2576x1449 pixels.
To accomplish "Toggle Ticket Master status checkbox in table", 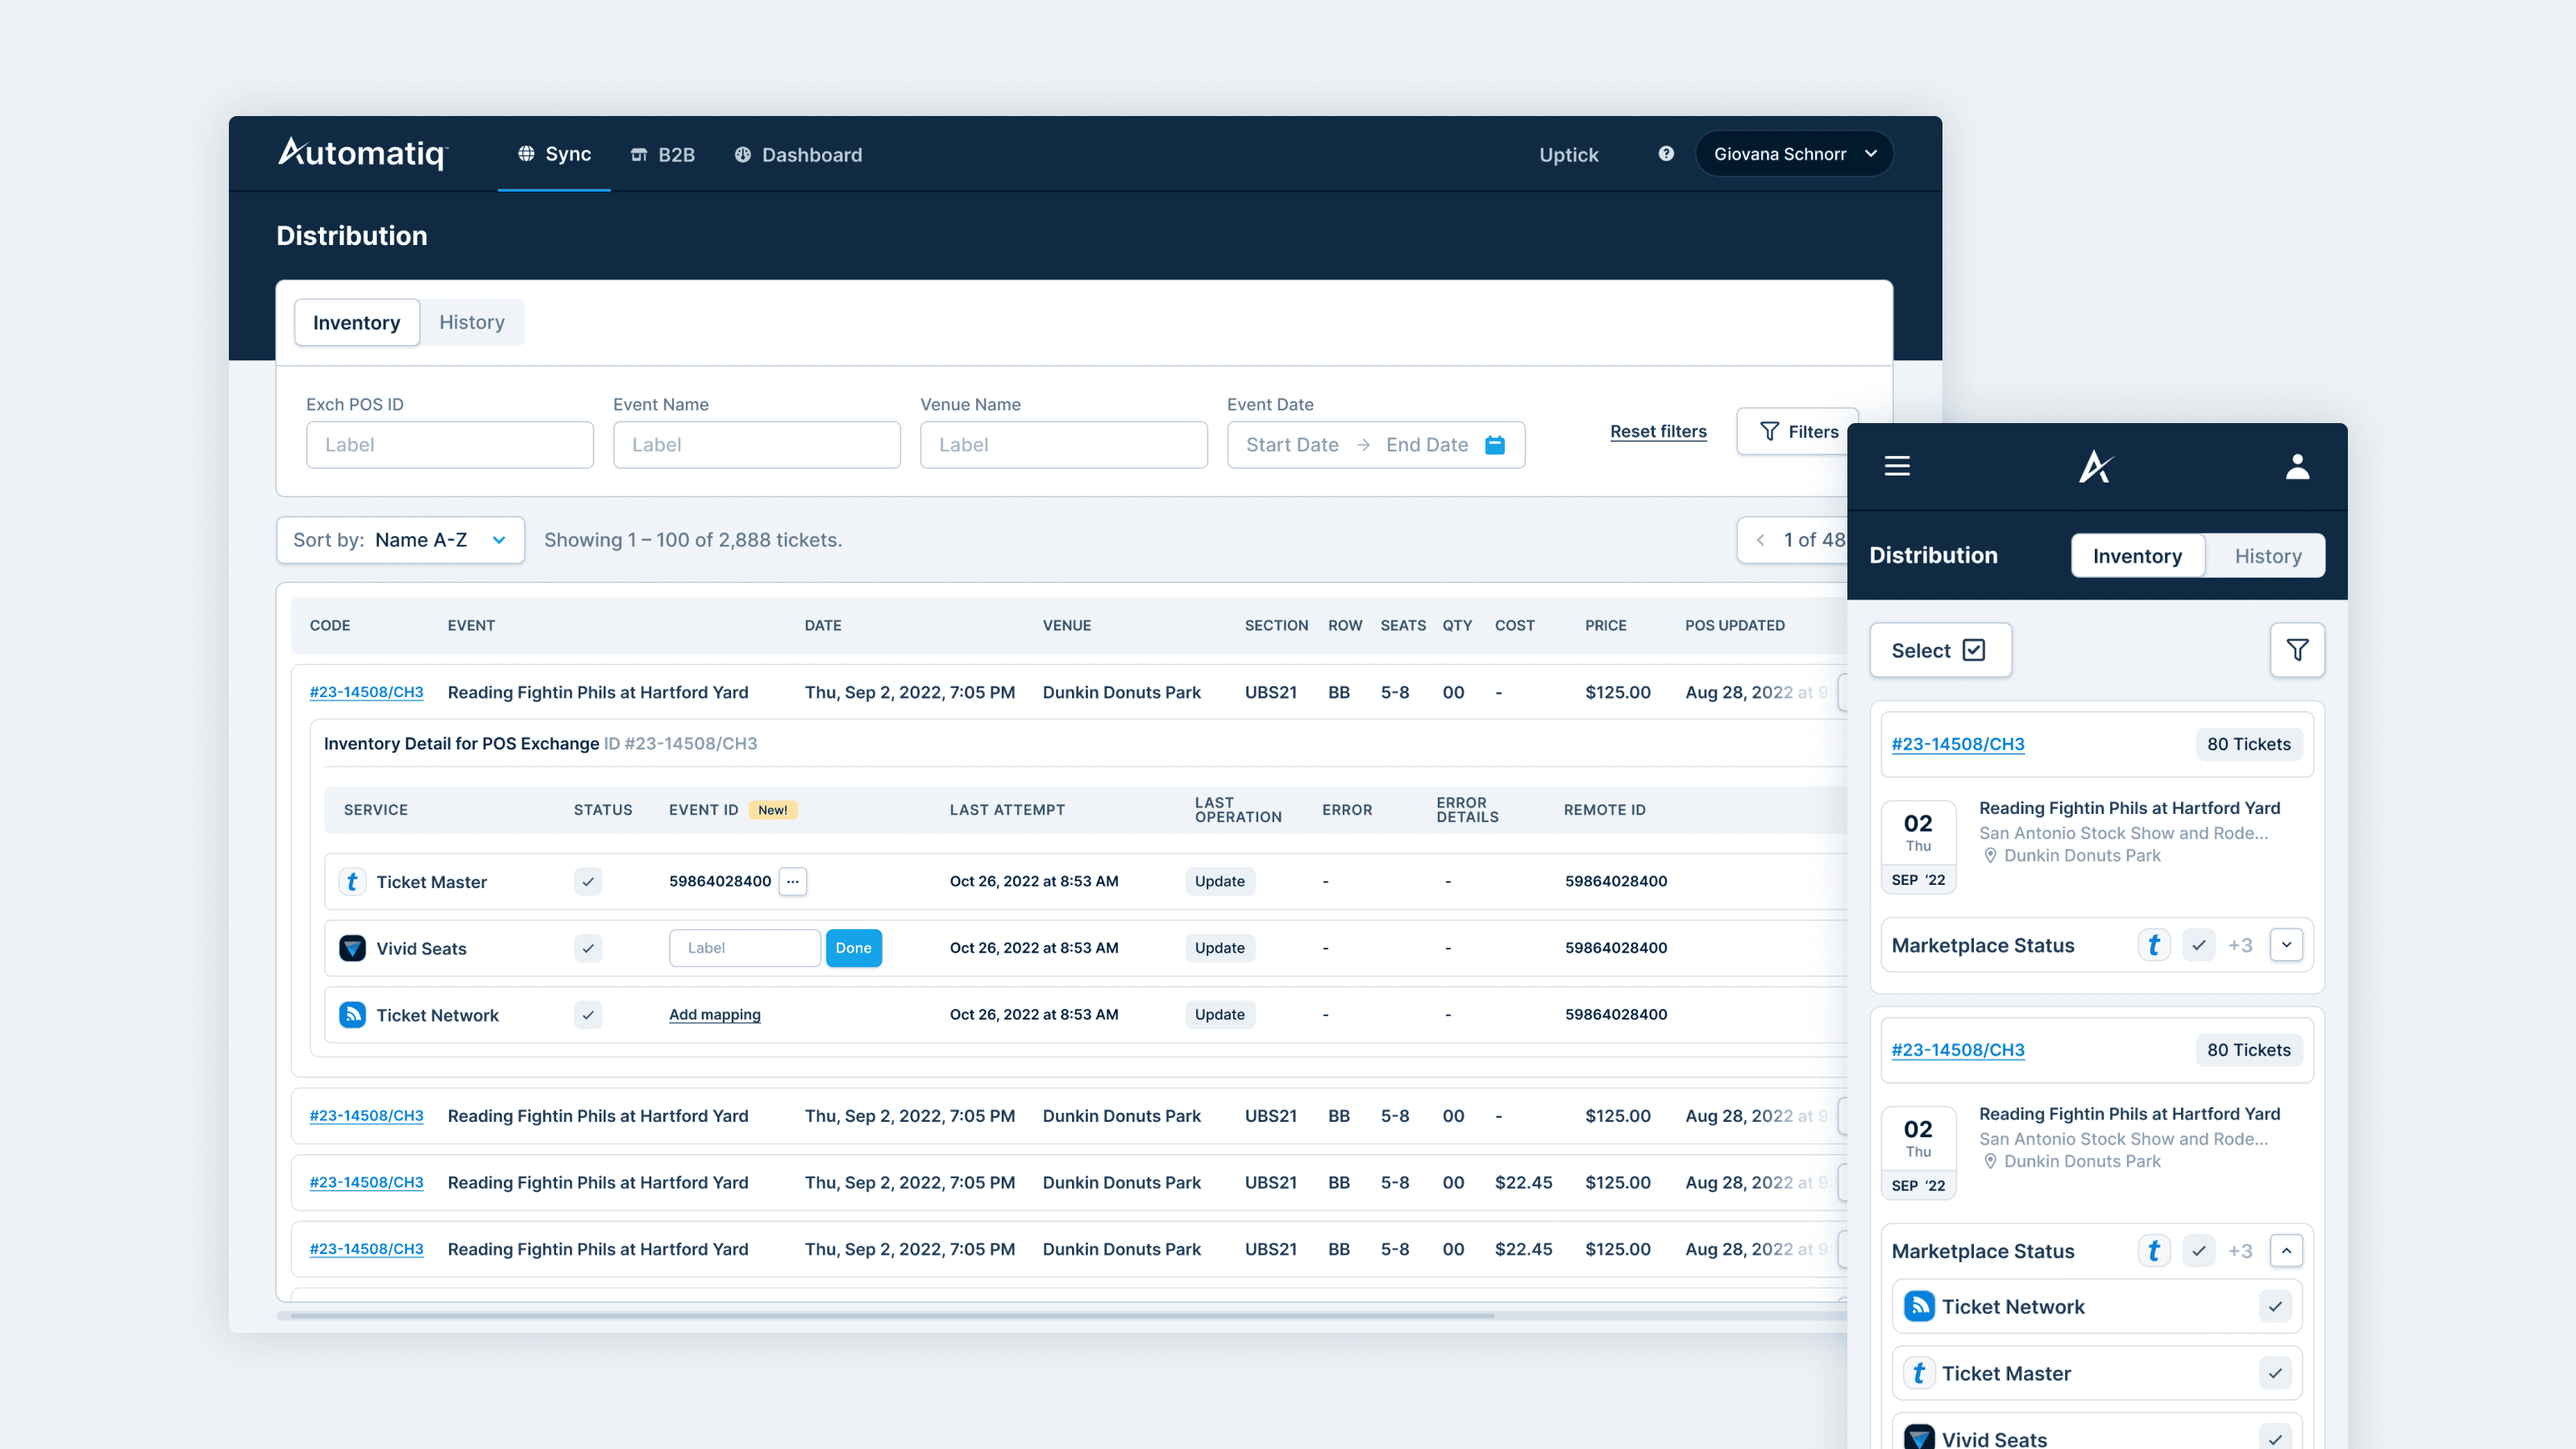I will point(588,881).
